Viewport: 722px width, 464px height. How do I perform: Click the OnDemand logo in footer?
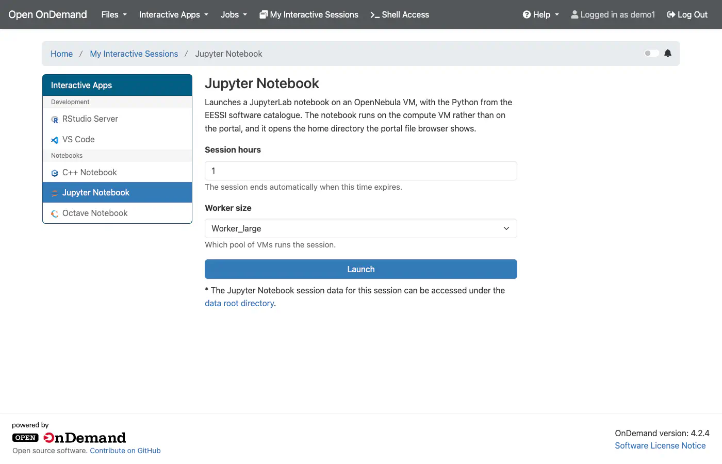pos(69,438)
